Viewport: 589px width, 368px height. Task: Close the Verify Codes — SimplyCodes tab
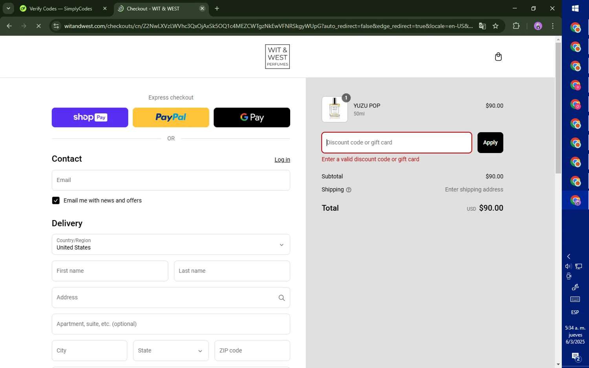pos(105,9)
